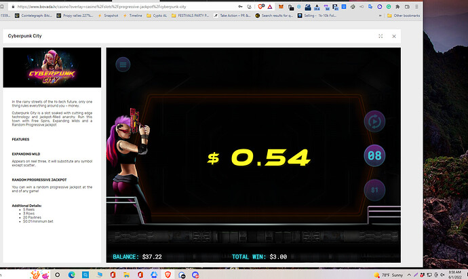This screenshot has width=468, height=279.
Task: Click the Brave browser taskbar icon
Action: (168, 275)
